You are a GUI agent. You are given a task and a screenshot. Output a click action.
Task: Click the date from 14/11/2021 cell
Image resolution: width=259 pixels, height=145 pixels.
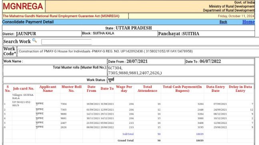point(93,114)
